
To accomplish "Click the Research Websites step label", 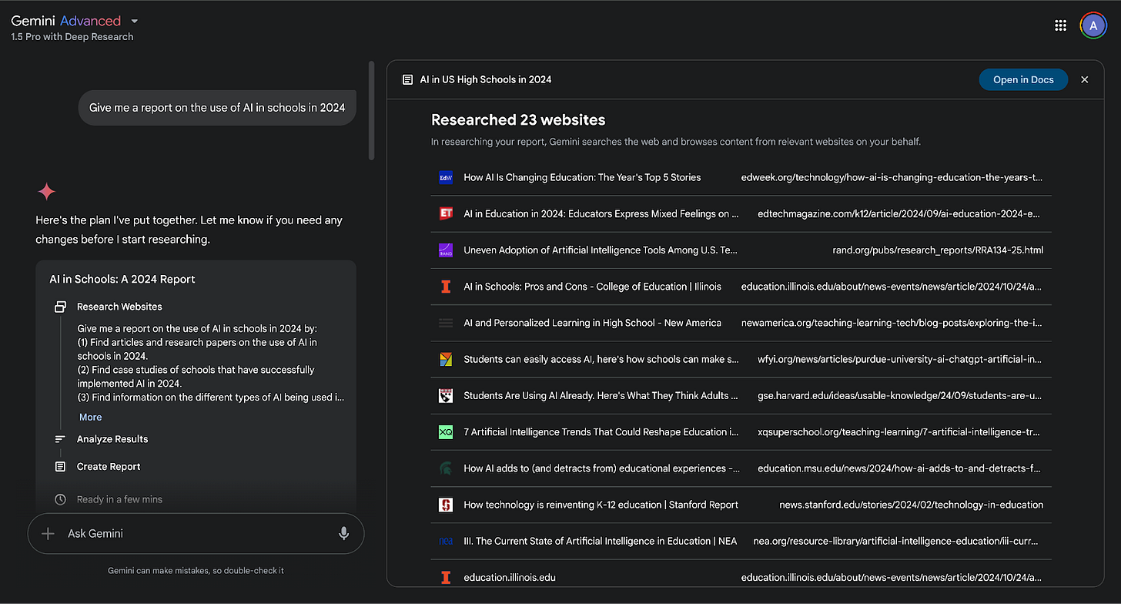I will coord(119,307).
